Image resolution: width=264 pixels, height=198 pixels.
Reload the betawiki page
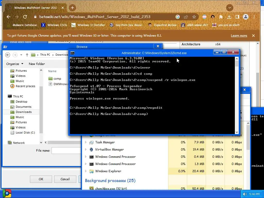[x=25, y=17]
